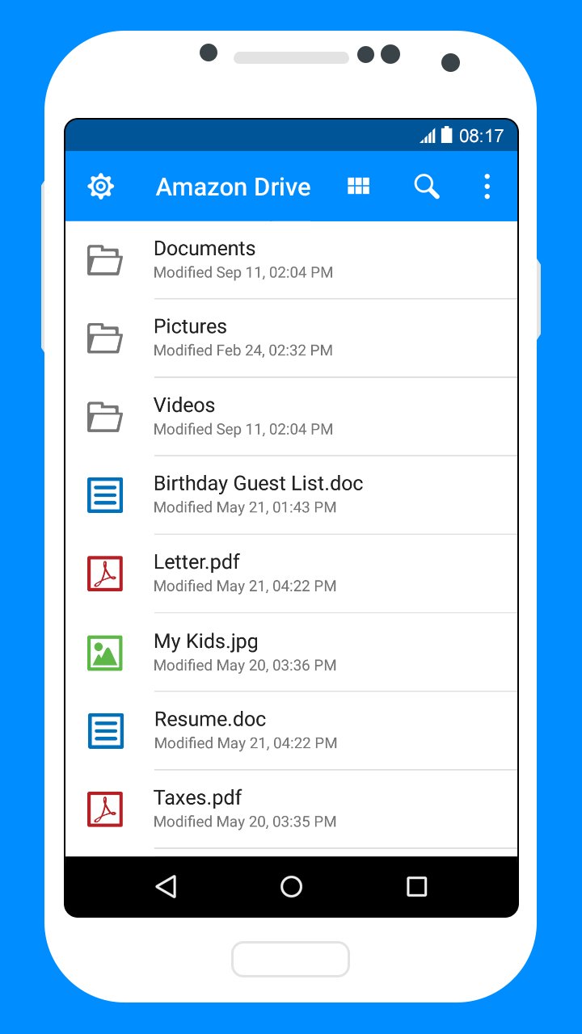
Task: Tap the Amazon Drive title
Action: pos(234,187)
